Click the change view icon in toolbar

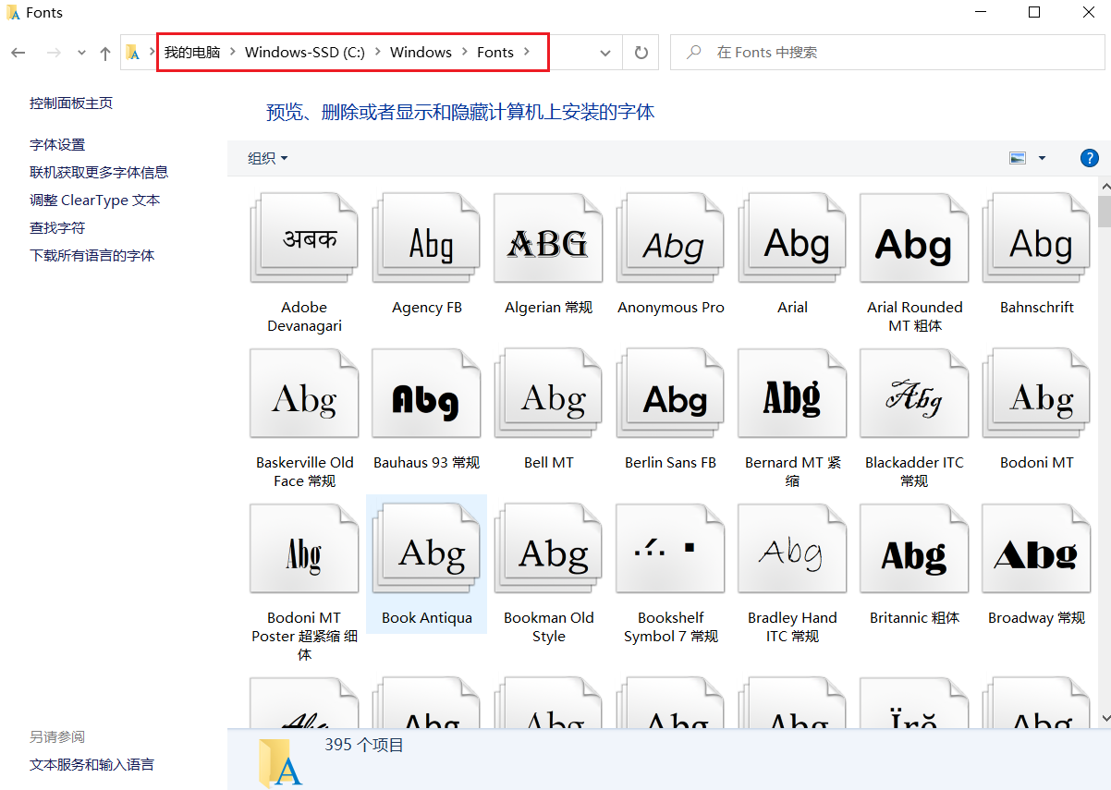(1018, 158)
